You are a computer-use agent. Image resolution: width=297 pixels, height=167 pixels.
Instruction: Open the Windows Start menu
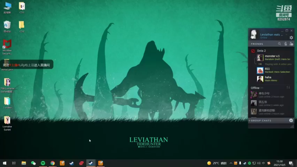(x=4, y=163)
